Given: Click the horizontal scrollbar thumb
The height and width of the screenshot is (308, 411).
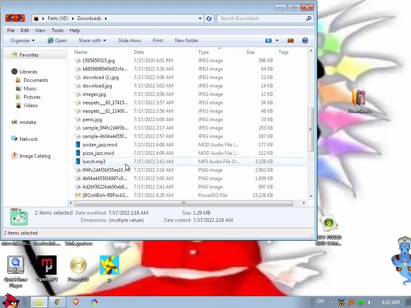Looking at the screenshot, I should pyautogui.click(x=184, y=203).
